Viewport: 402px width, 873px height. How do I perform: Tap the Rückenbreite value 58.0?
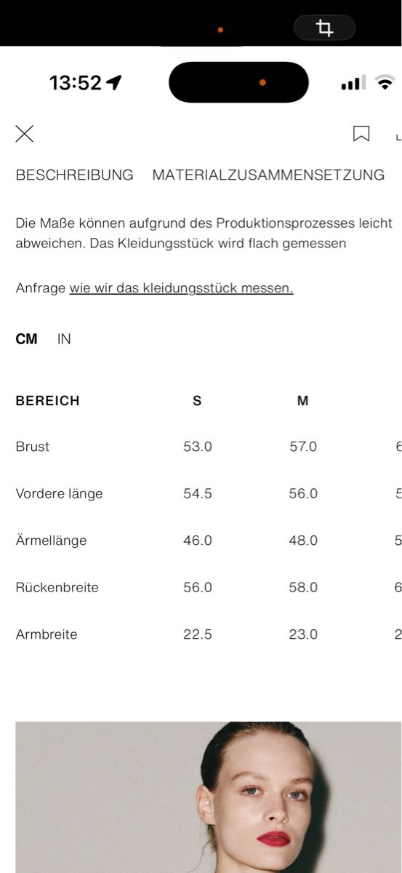(303, 588)
